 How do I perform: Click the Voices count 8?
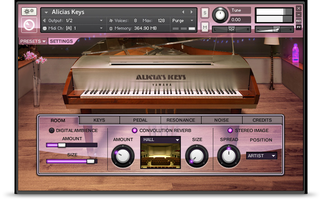(x=135, y=21)
